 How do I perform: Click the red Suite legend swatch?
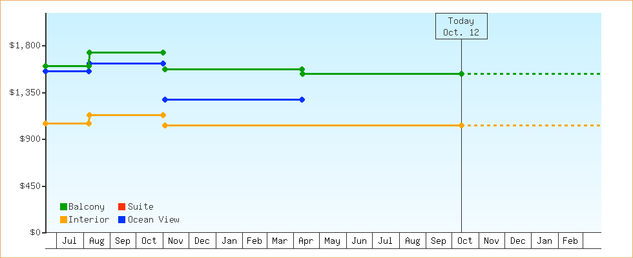[x=121, y=206]
